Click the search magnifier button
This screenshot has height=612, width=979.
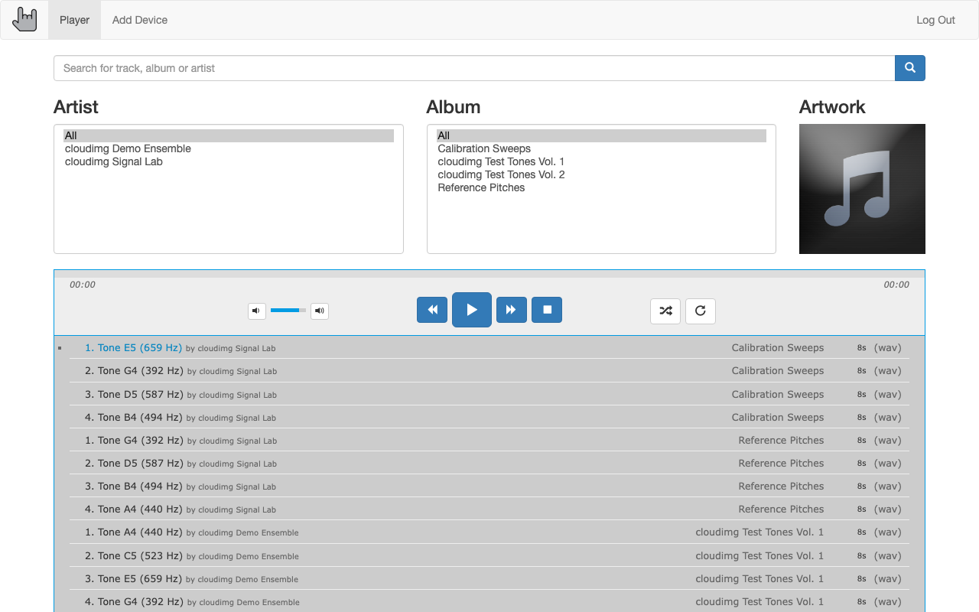click(910, 68)
